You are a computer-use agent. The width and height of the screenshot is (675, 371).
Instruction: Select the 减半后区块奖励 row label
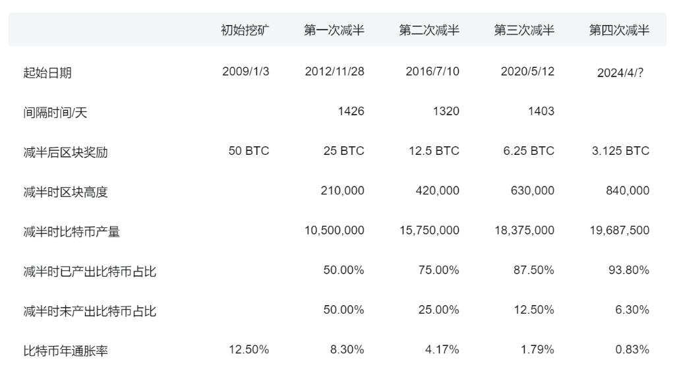coord(65,152)
